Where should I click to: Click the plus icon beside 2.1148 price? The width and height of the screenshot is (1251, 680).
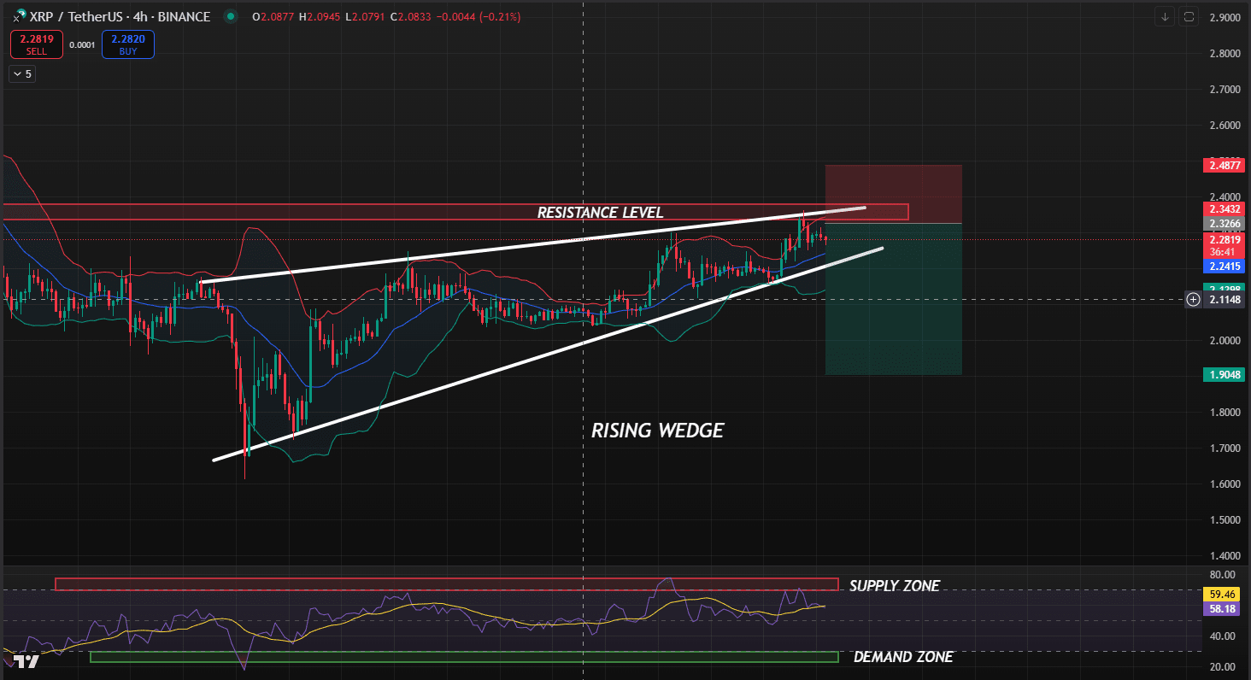click(x=1193, y=299)
